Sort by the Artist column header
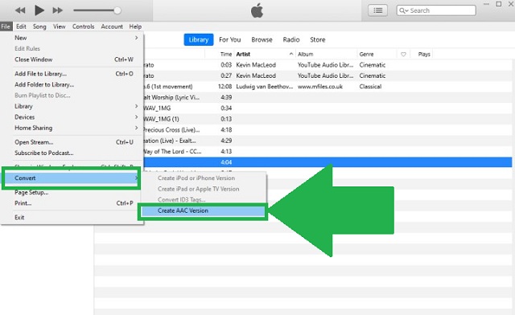The height and width of the screenshot is (315, 515). pyautogui.click(x=243, y=54)
